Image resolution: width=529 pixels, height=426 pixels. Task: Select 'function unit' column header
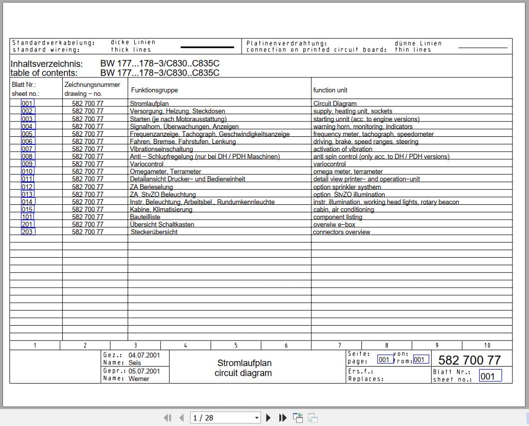coord(330,90)
